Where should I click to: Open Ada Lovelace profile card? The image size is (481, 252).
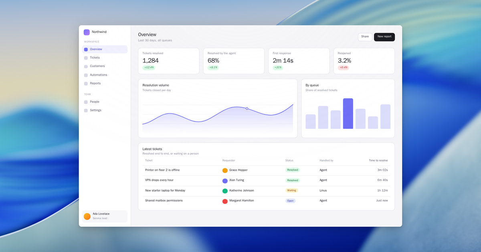[x=105, y=216]
